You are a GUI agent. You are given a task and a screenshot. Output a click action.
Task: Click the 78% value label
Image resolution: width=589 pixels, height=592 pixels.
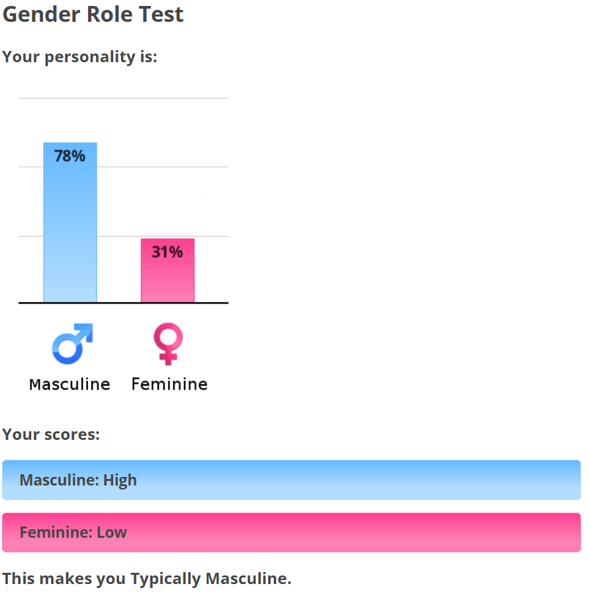[70, 156]
